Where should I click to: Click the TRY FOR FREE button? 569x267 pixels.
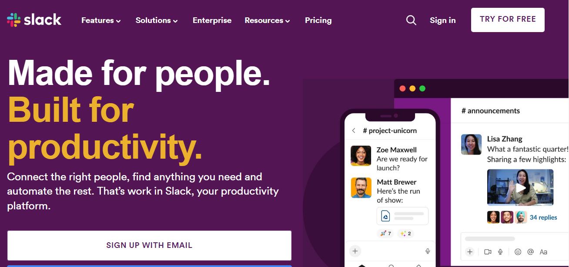click(508, 20)
